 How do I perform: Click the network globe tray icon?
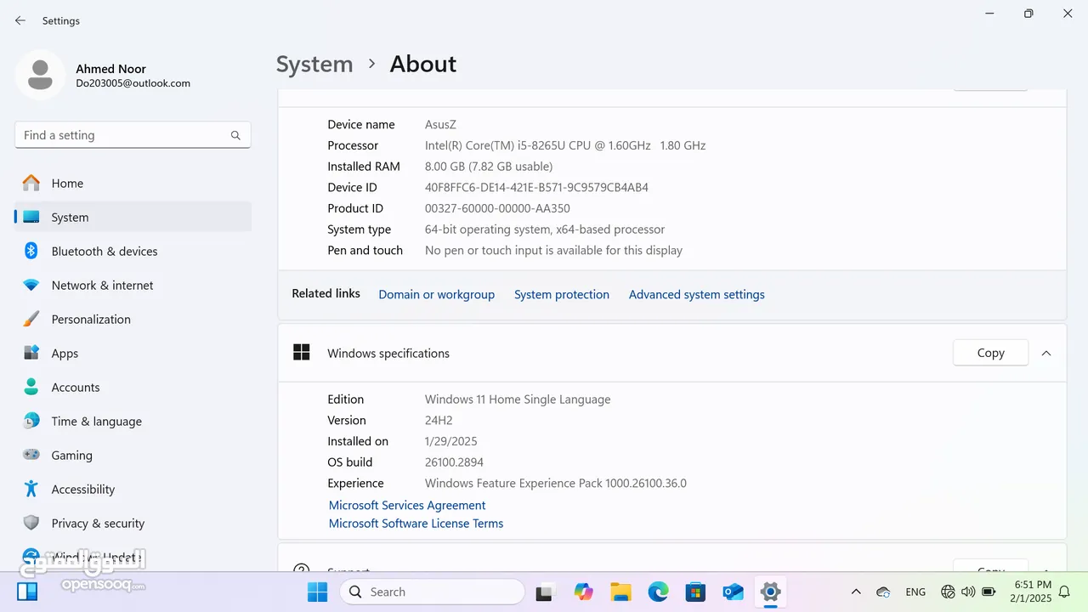[x=949, y=592]
